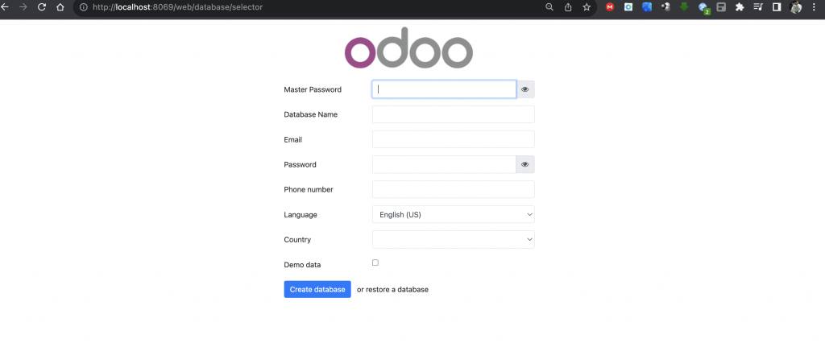The height and width of the screenshot is (343, 825).
Task: Reveal the Password field using eye icon
Action: [x=525, y=164]
